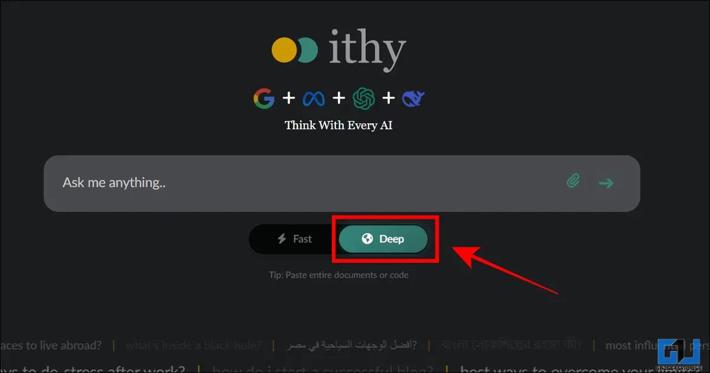Click the DeepSeek whale logo icon

pyautogui.click(x=413, y=98)
